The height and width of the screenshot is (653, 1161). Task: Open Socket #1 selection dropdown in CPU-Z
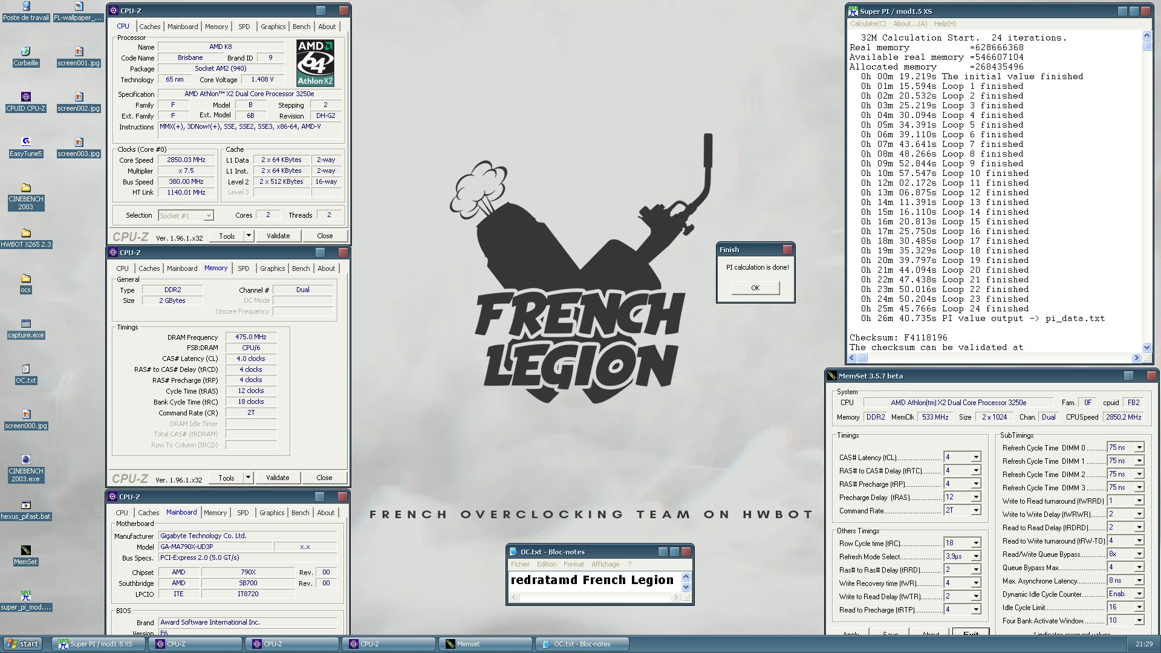click(x=208, y=216)
